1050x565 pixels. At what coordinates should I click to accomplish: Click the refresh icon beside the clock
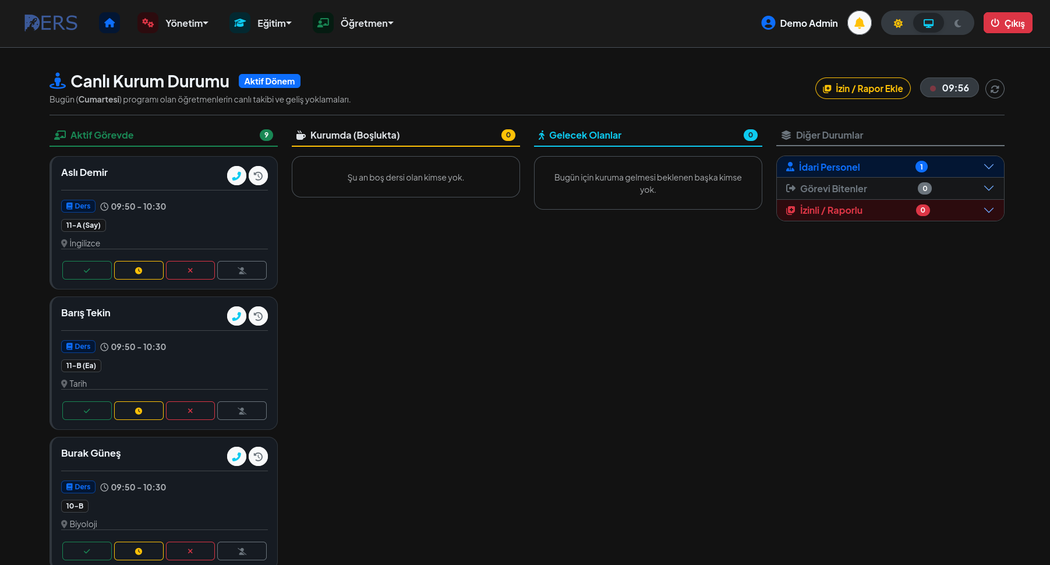tap(995, 89)
